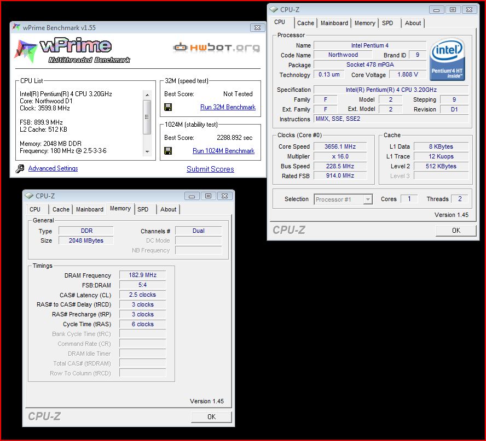
Task: Click the processor Name field Intel Pentium 4
Action: 370,45
